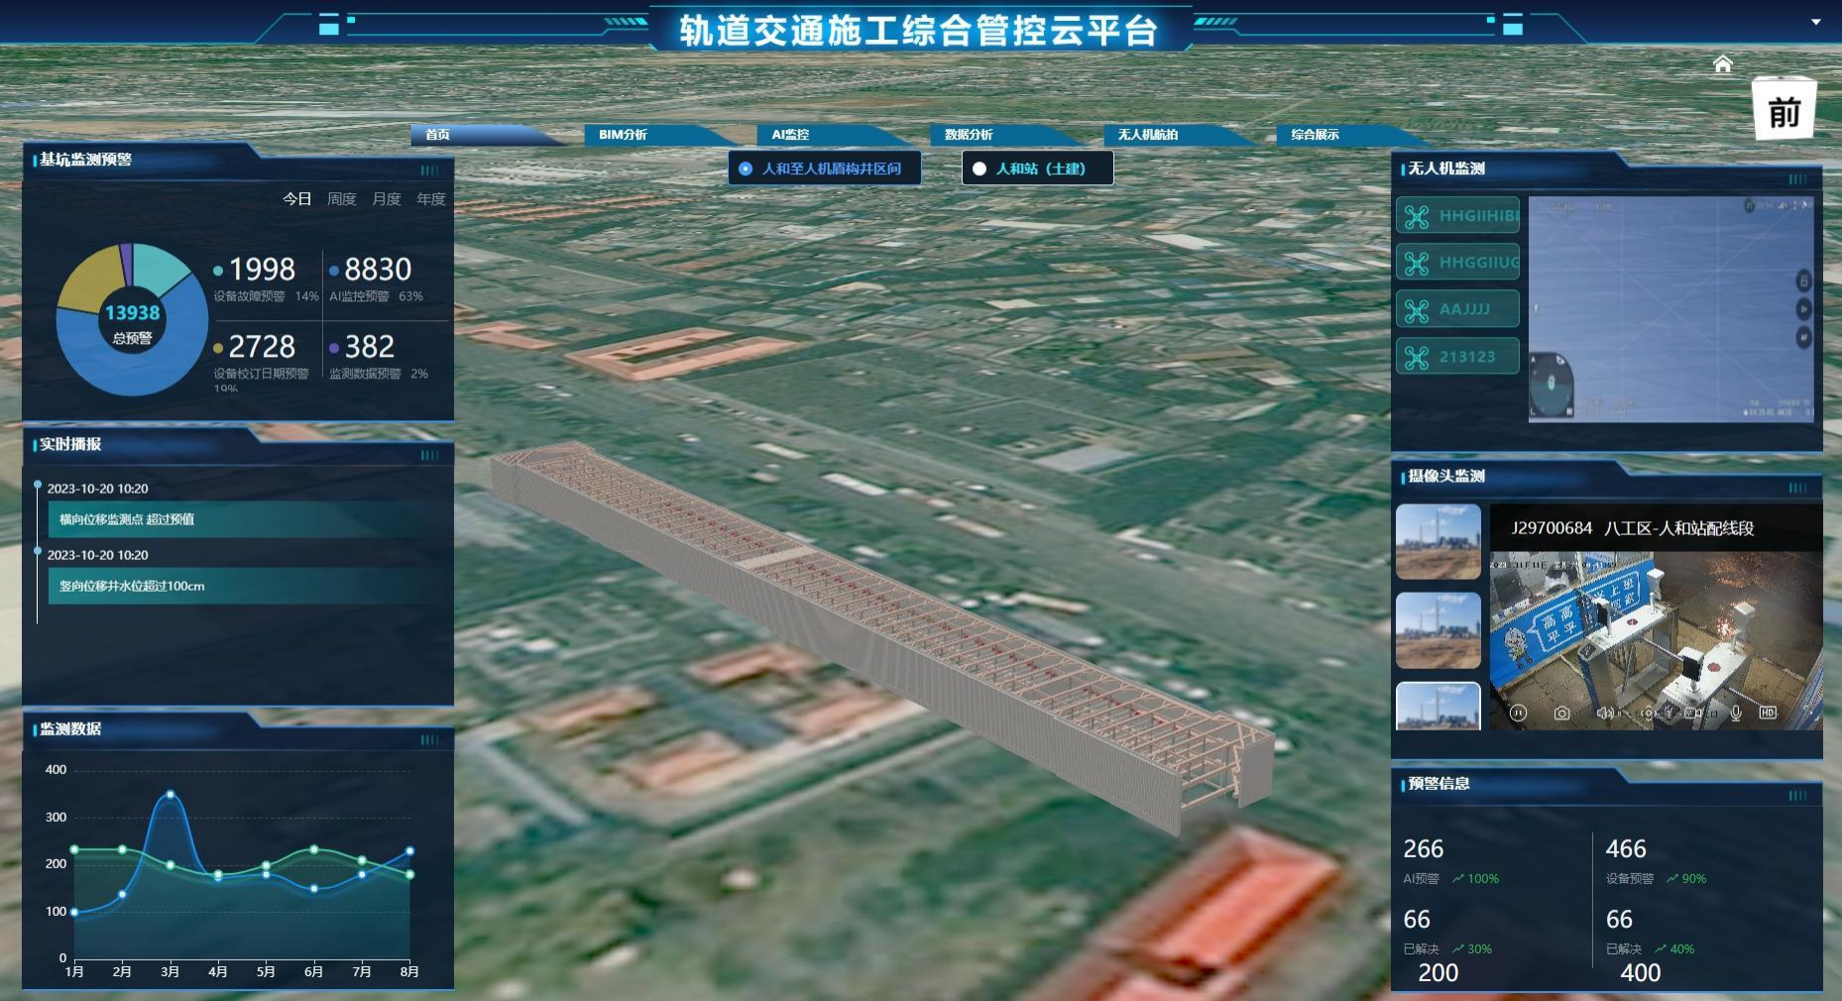Select 人和至人机盾构井区间 radio option
1842x1001 pixels.
pyautogui.click(x=823, y=168)
